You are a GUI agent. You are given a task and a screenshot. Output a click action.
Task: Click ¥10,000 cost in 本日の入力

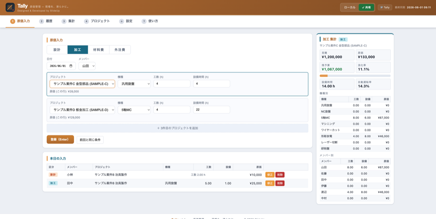point(255,175)
